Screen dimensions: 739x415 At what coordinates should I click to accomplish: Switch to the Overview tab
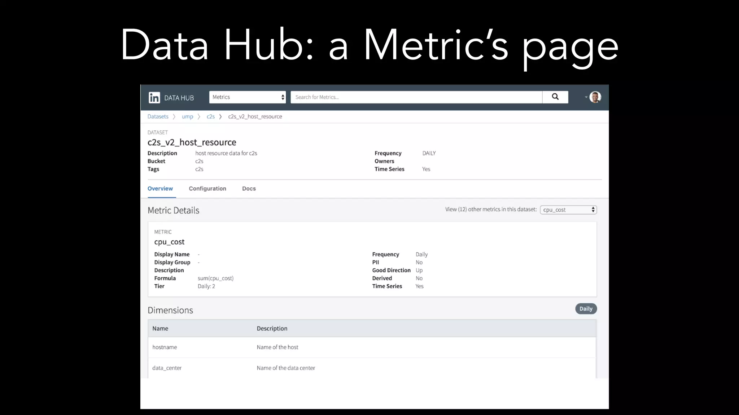[160, 188]
